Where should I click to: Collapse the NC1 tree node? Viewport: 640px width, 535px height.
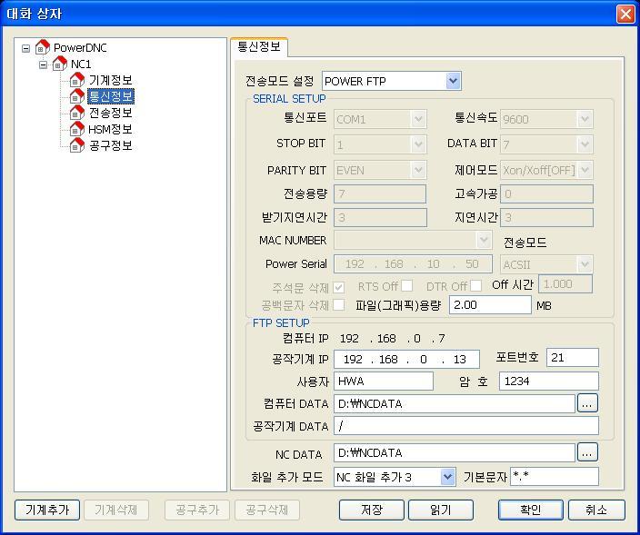(43, 64)
